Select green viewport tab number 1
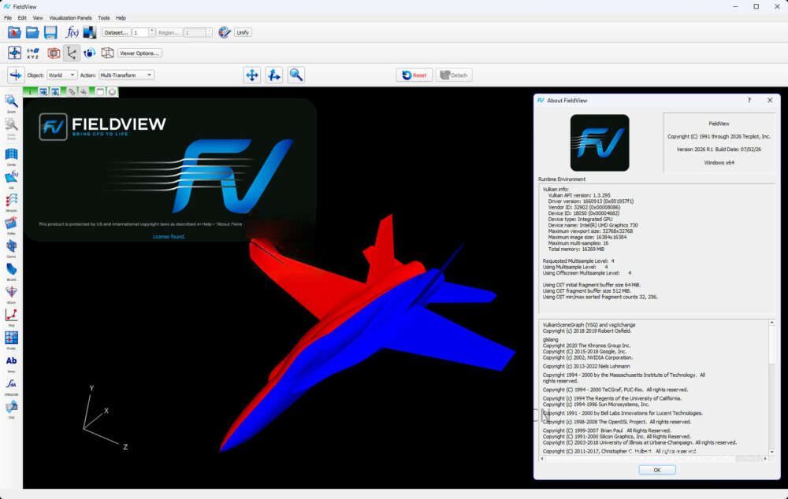Screen dimensions: 788x499 (30, 92)
